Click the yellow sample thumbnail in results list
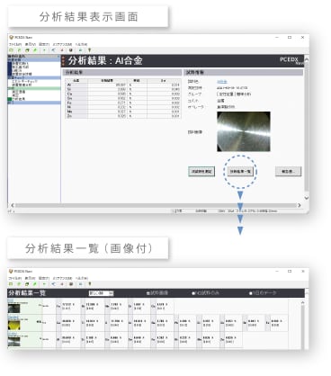 coord(13,325)
